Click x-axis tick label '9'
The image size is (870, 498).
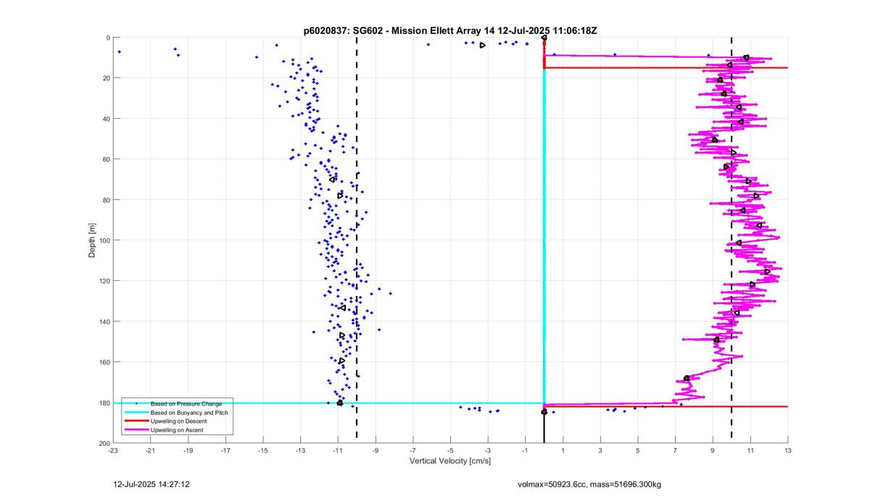tap(713, 451)
